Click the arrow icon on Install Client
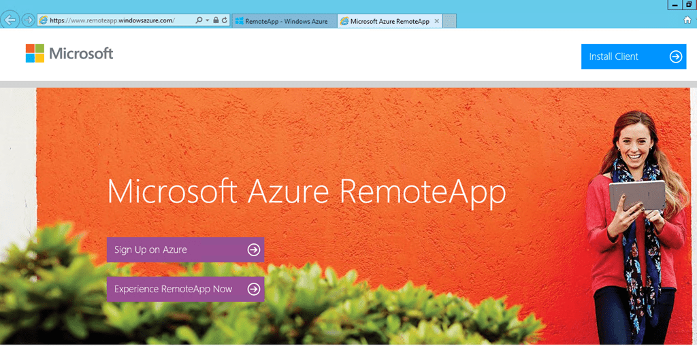 click(676, 56)
